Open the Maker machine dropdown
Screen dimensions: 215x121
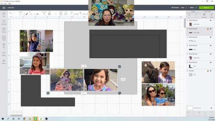[193, 8]
